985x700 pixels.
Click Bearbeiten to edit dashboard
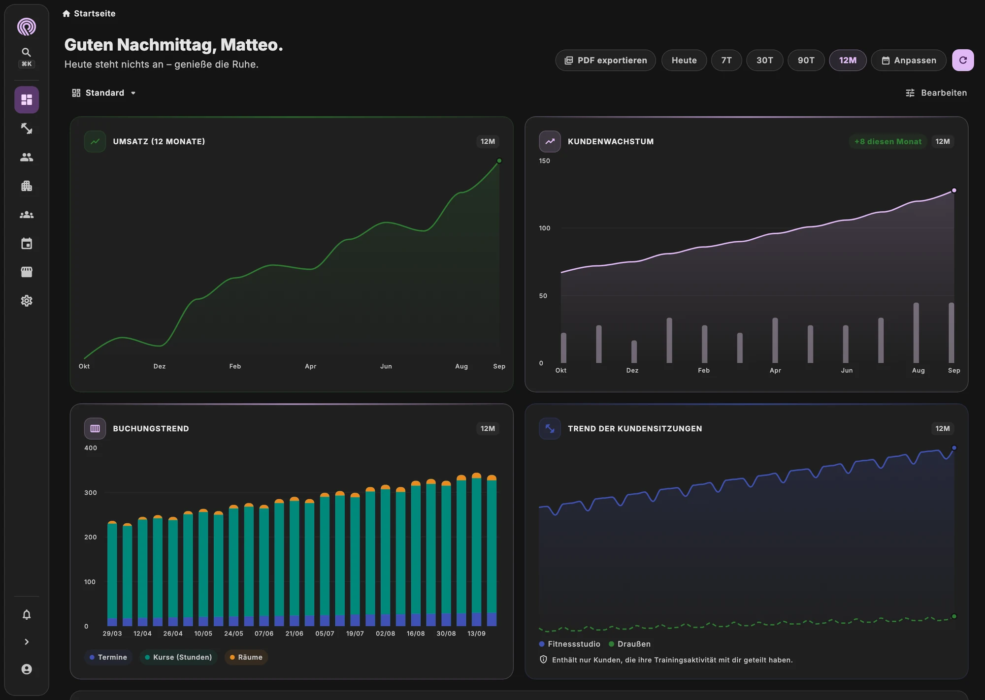click(936, 93)
